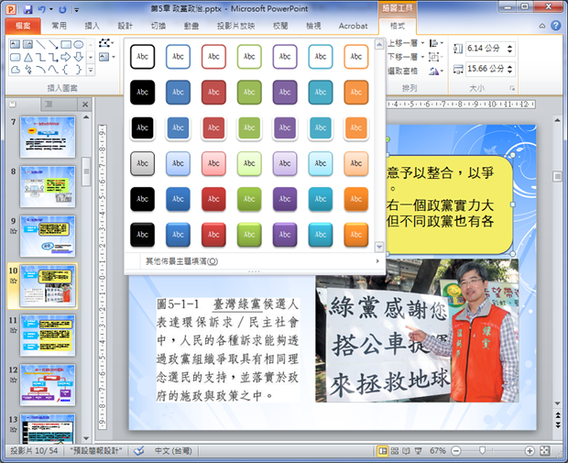
Task: Open the 檔案 file tab
Action: pos(22,27)
